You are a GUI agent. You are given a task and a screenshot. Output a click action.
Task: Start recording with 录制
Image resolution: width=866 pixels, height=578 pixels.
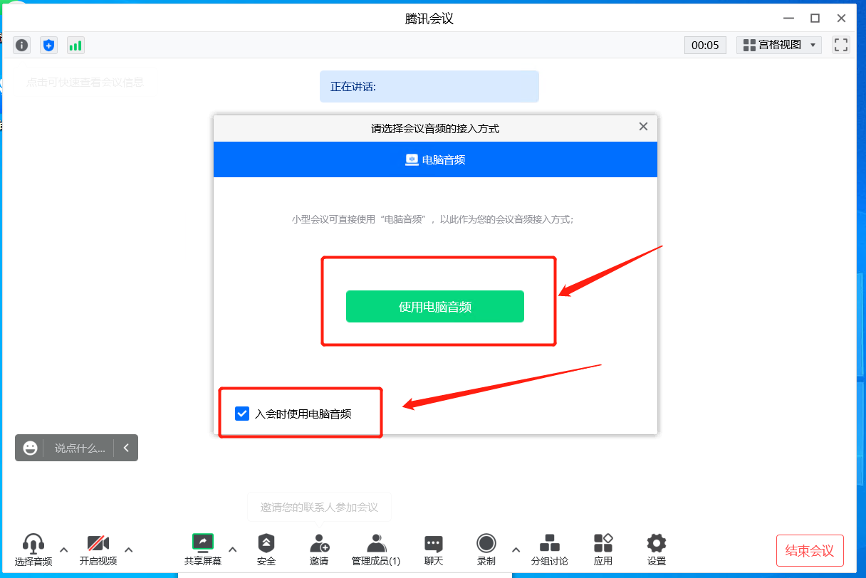pos(486,550)
